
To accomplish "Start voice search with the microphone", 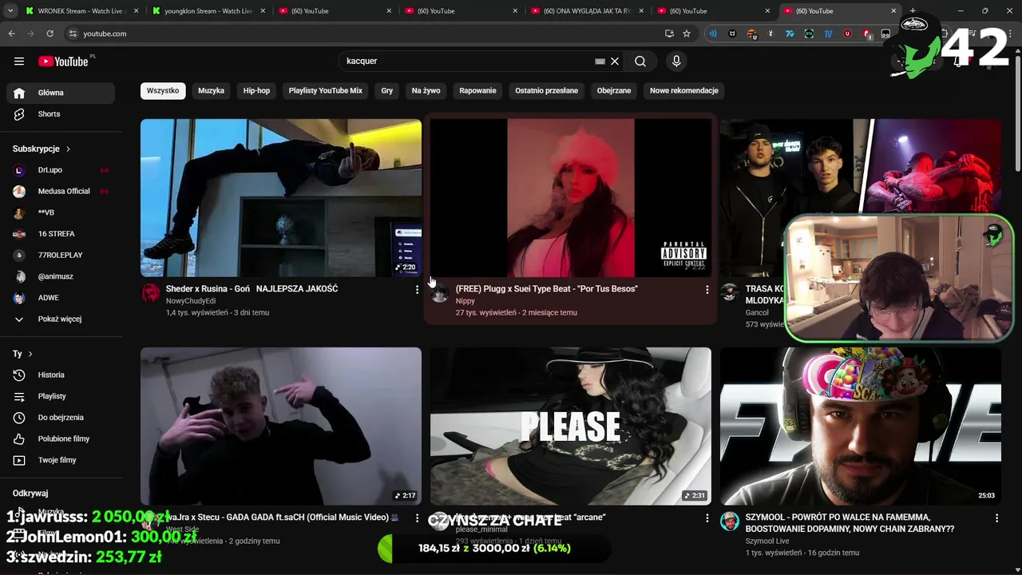I will 676,61.
